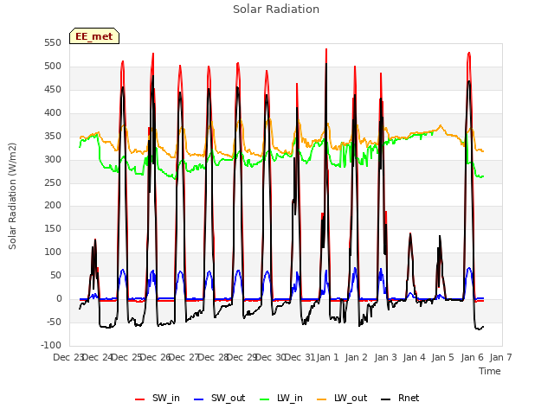This screenshot has height=415, width=554.
Task: Click the 400 y-axis tick label
Action: point(53,113)
